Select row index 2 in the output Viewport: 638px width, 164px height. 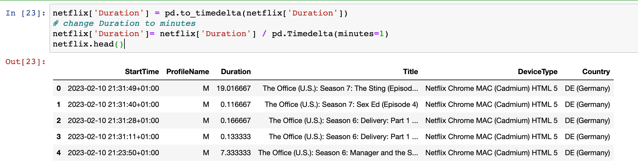click(59, 121)
